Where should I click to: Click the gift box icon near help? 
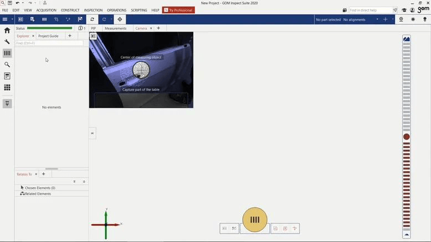point(345,10)
